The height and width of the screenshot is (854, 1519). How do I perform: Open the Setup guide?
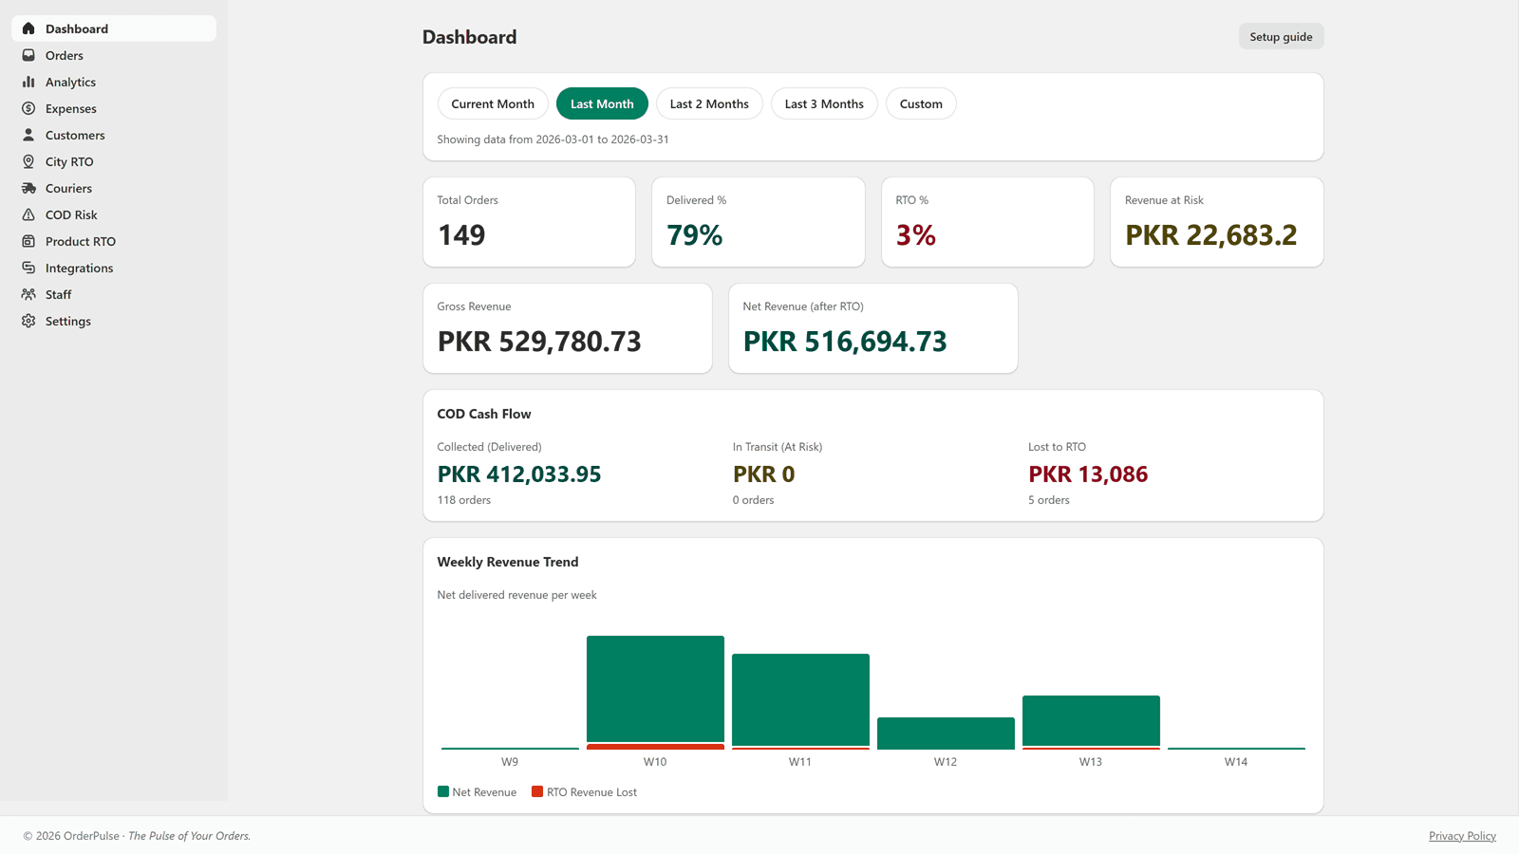coord(1281,37)
